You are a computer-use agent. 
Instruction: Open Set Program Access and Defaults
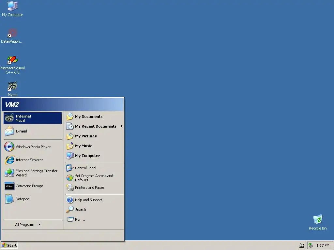tap(94, 178)
